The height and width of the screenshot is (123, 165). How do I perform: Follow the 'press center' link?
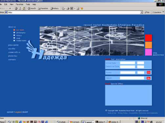coord(13,45)
